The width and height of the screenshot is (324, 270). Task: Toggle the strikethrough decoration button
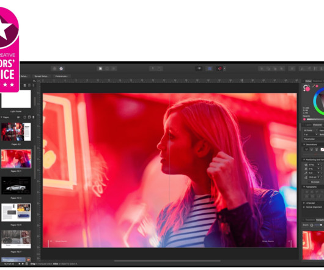tap(317, 150)
